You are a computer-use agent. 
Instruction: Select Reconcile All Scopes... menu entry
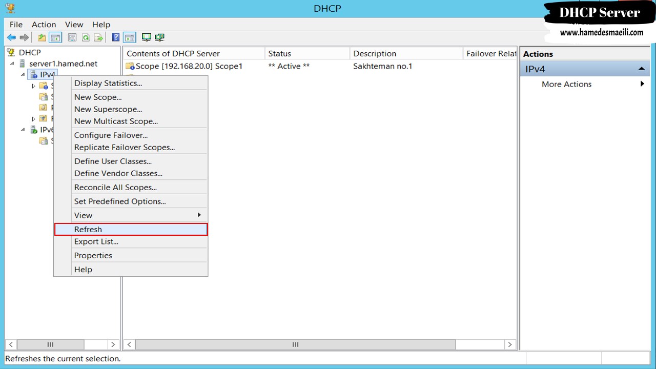(131, 188)
